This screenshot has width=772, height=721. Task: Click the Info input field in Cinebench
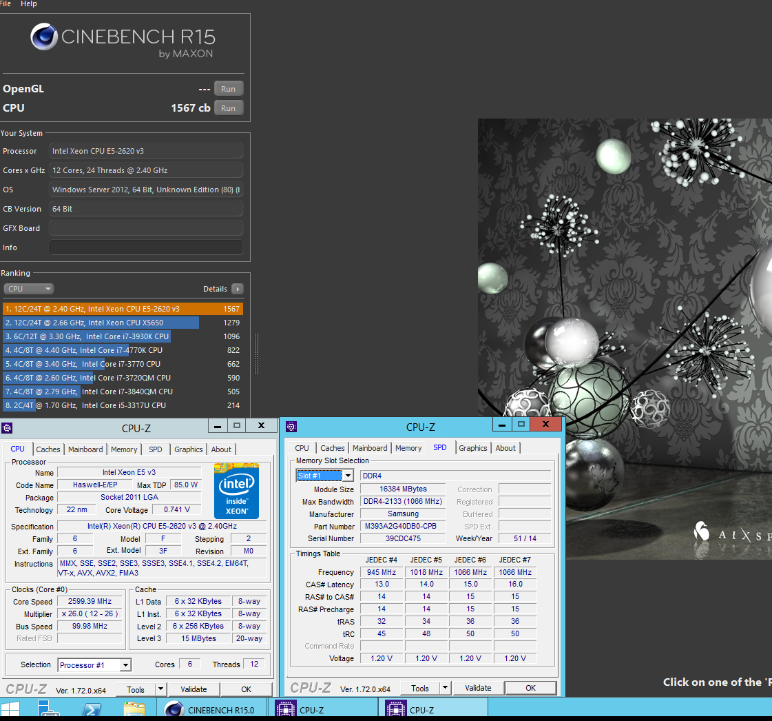(x=146, y=247)
